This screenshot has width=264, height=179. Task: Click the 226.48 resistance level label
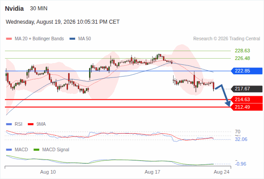coord(242,58)
